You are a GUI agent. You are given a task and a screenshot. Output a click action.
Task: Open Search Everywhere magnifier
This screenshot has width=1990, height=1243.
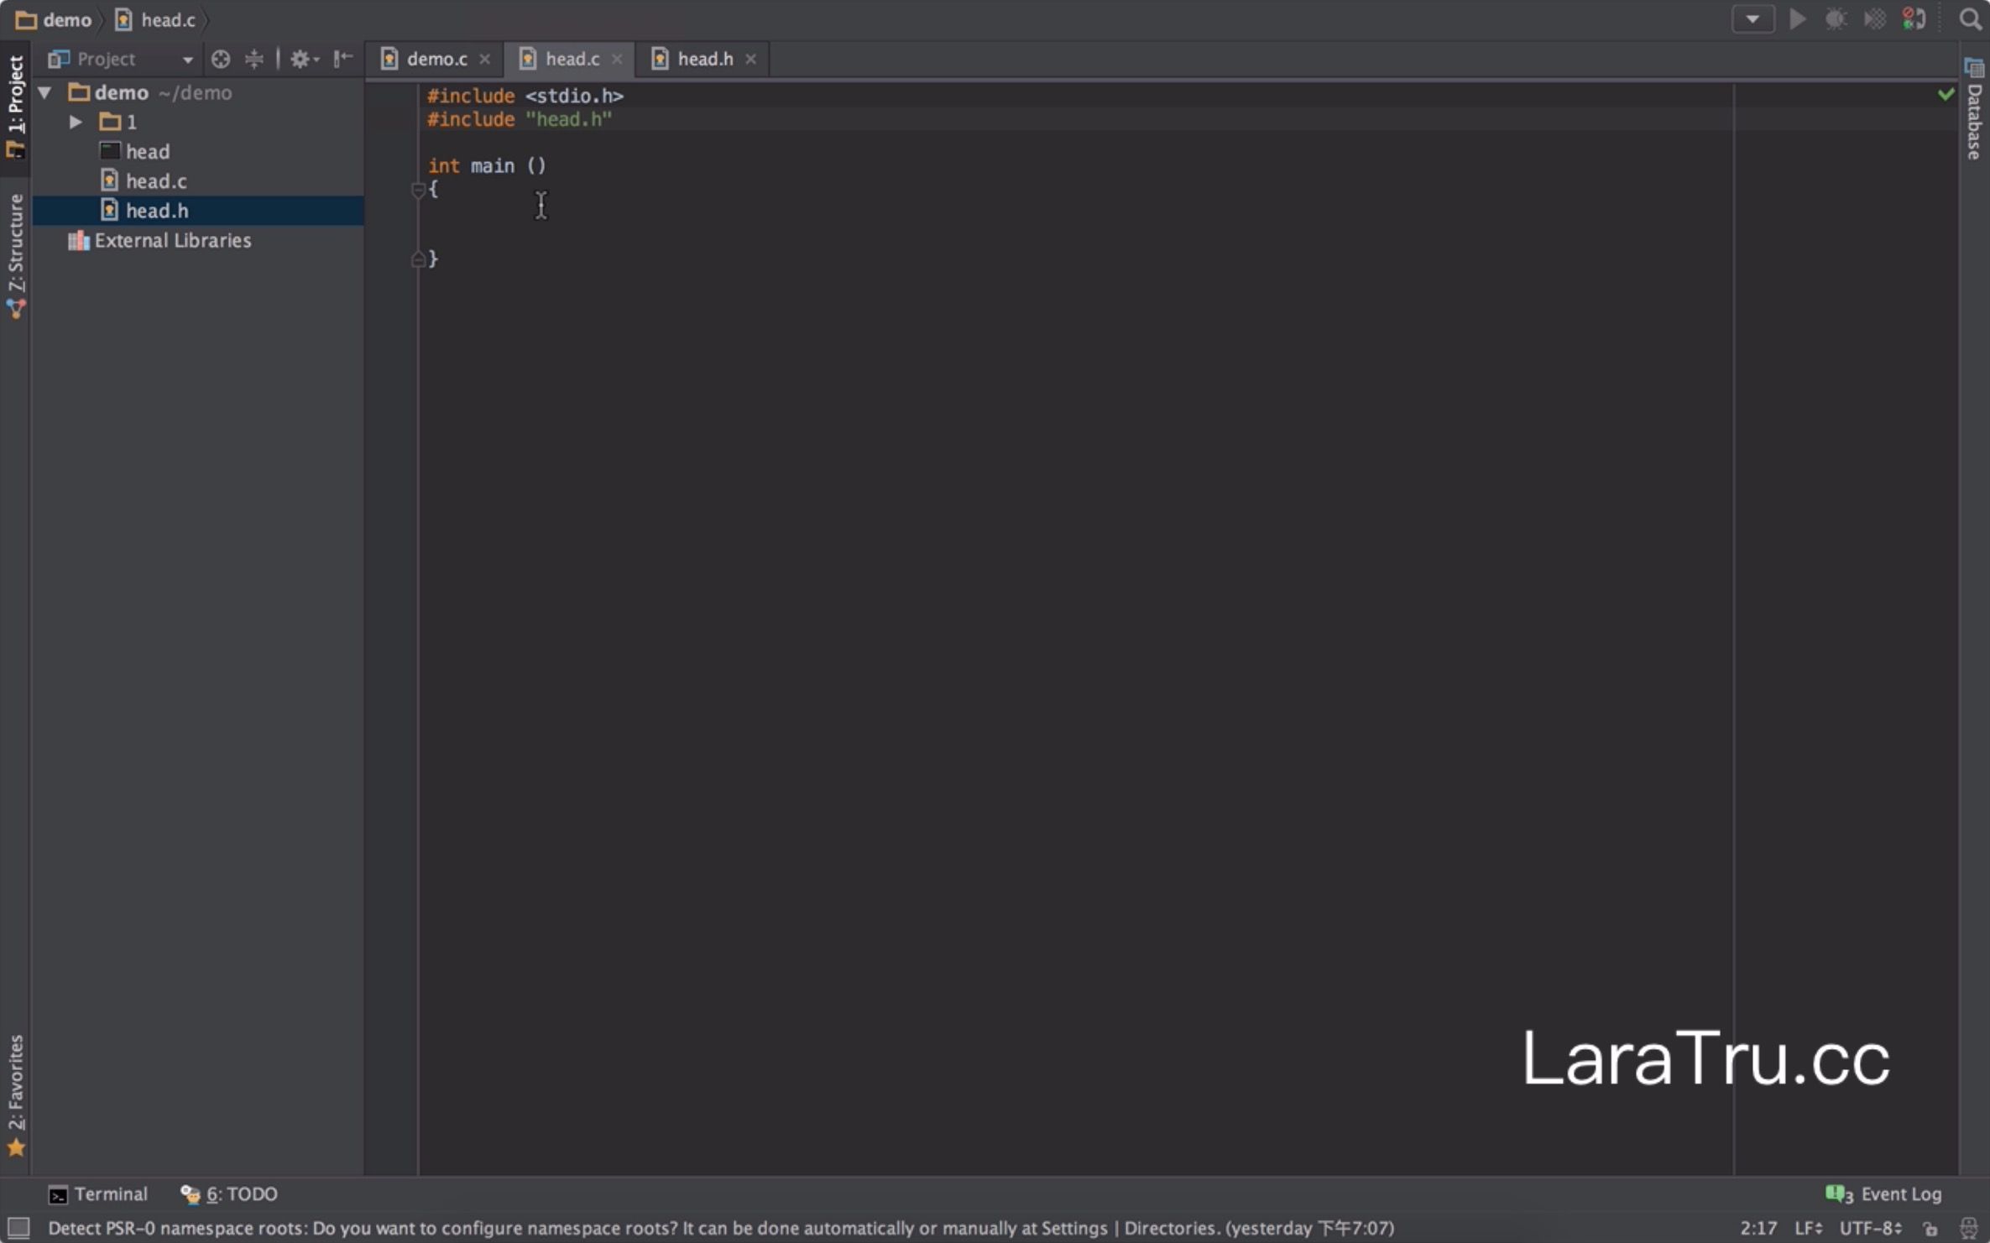click(1969, 19)
